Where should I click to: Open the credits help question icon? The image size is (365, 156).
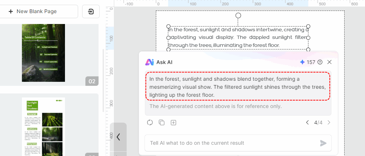pos(320,62)
